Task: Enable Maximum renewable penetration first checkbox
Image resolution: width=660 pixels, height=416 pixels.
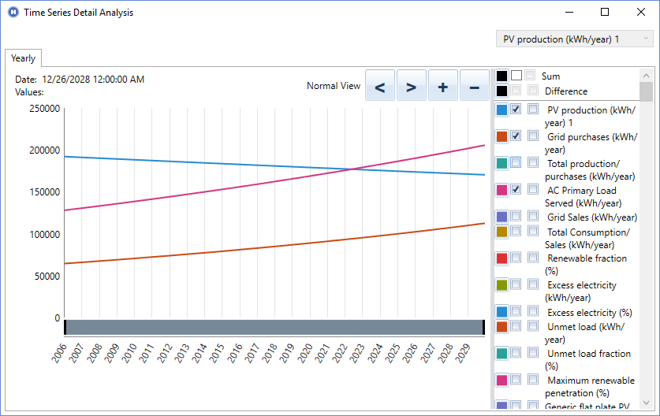Action: 516,380
